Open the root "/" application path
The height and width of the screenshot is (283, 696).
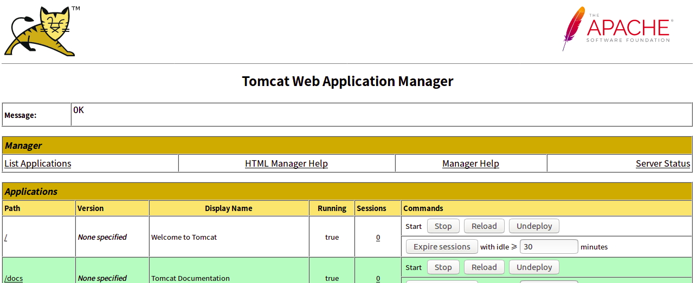(x=6, y=237)
